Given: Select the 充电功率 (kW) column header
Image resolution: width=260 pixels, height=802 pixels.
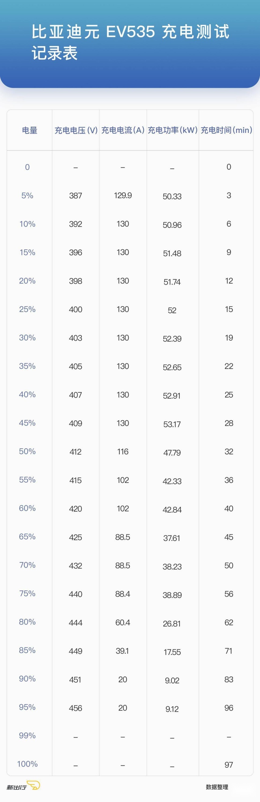Looking at the screenshot, I should tap(172, 130).
